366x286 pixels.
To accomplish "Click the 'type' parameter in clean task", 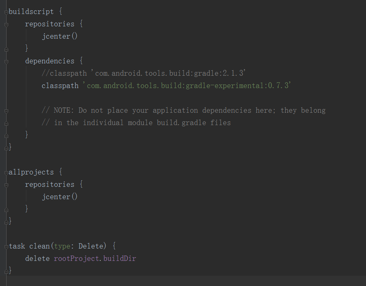I will [x=62, y=246].
